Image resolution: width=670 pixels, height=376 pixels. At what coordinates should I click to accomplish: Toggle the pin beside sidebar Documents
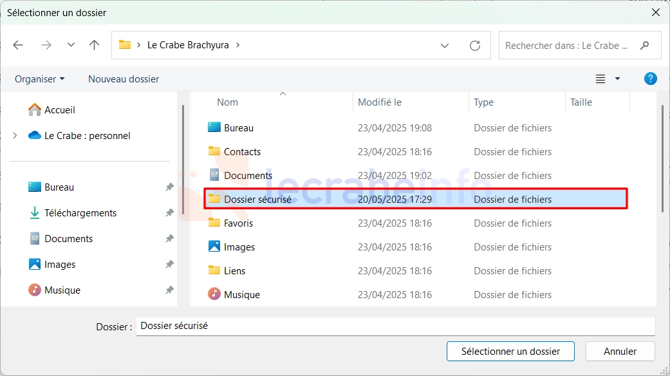coord(170,238)
